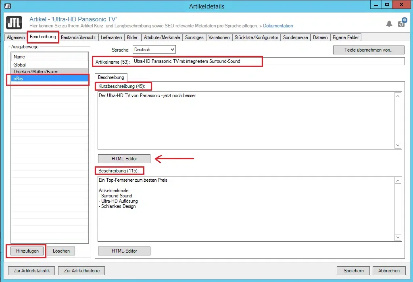Click inside the Kurzbeschreibung text area
This screenshot has width=413, height=282.
point(246,120)
